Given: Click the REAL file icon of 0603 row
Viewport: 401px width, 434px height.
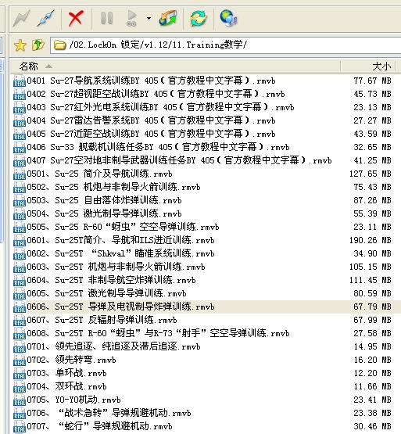Looking at the screenshot, I should coord(20,267).
